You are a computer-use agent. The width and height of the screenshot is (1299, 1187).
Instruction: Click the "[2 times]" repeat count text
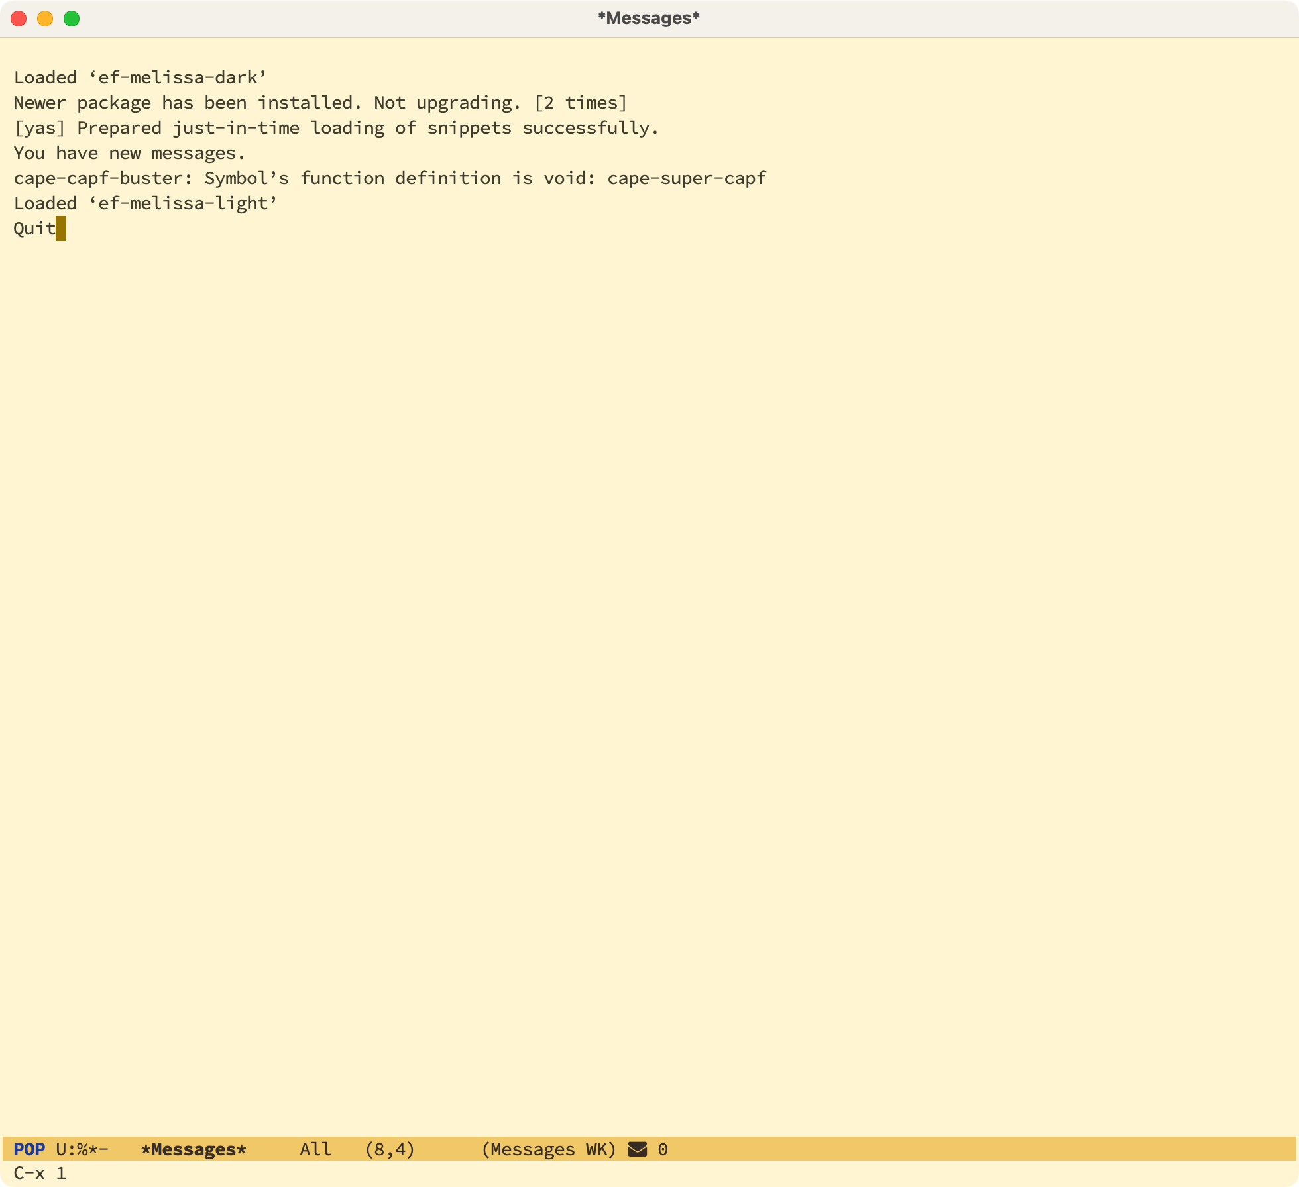tap(581, 103)
